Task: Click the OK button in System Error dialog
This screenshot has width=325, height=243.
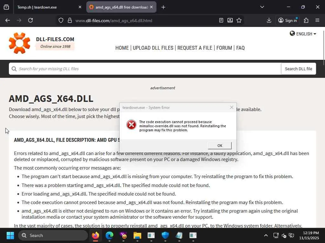Action: coord(220,146)
